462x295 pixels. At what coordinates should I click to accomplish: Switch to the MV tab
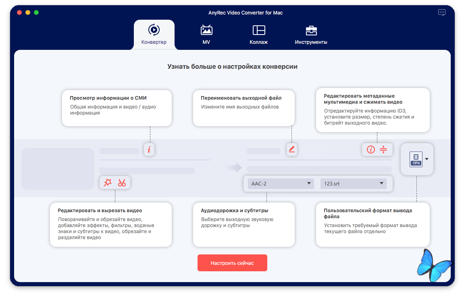pyautogui.click(x=206, y=35)
